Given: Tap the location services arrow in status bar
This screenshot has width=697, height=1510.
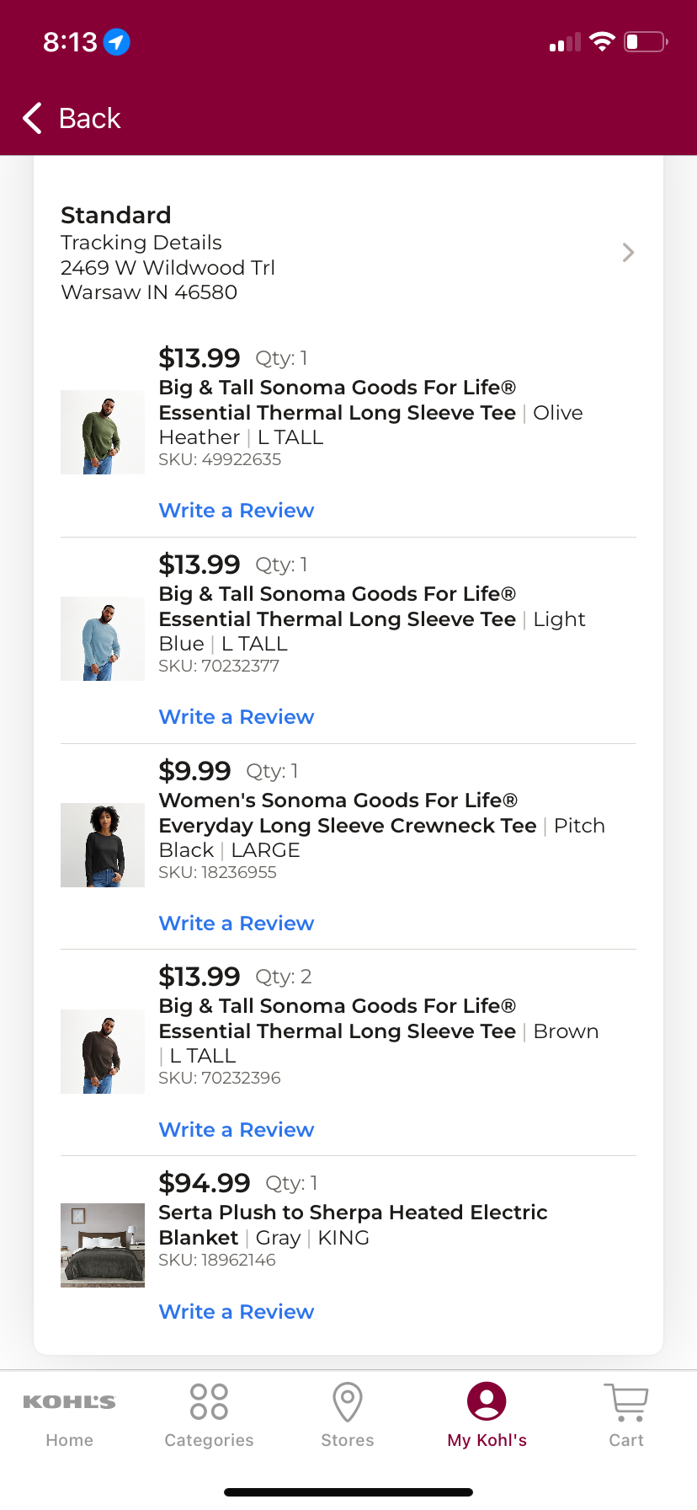Looking at the screenshot, I should click(x=116, y=41).
